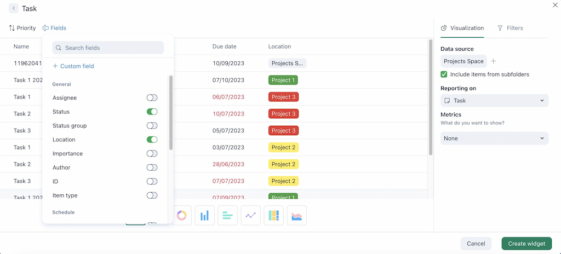The height and width of the screenshot is (254, 561).
Task: Click the Cancel button
Action: point(476,244)
